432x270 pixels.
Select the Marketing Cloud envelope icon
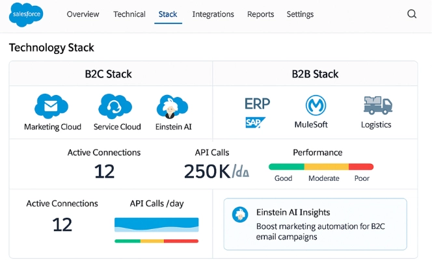[52, 105]
